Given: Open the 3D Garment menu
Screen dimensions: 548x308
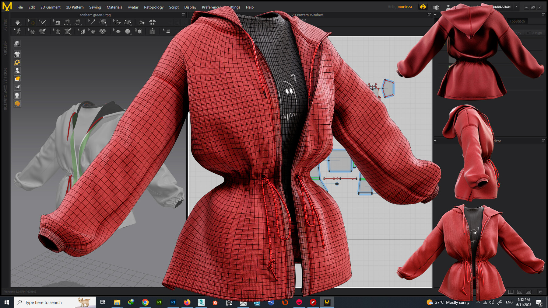Looking at the screenshot, I should (x=51, y=7).
